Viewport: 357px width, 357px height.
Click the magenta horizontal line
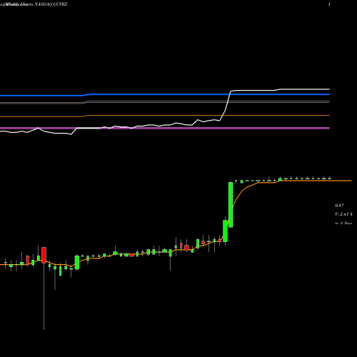click(165, 128)
